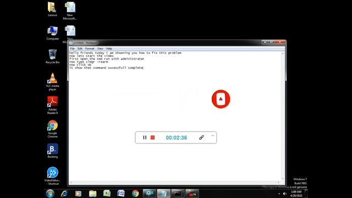Open the Windows Start menu

50,193
